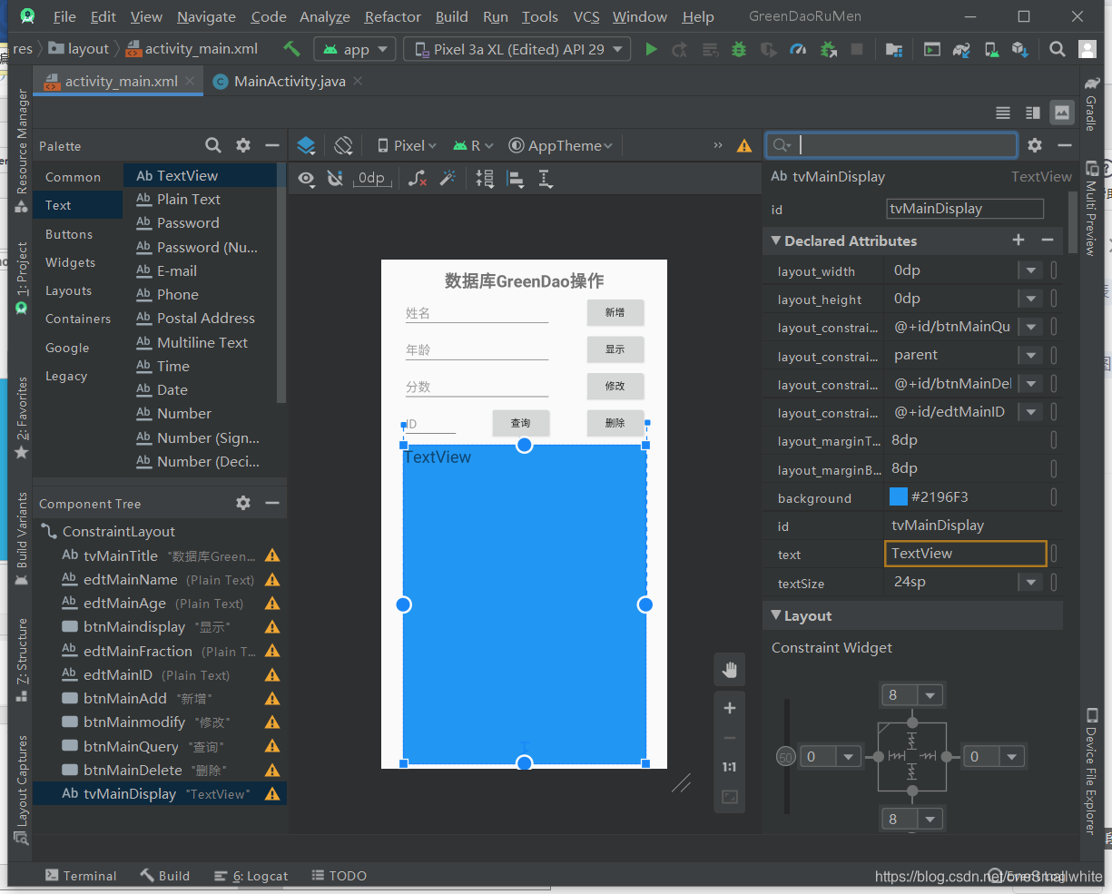
Task: Open Project Structure icon in toolbar
Action: coord(894,49)
